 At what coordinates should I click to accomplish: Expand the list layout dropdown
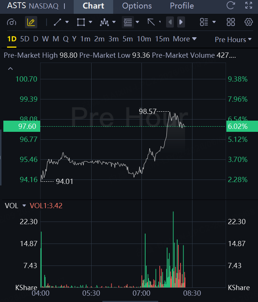pos(214,22)
